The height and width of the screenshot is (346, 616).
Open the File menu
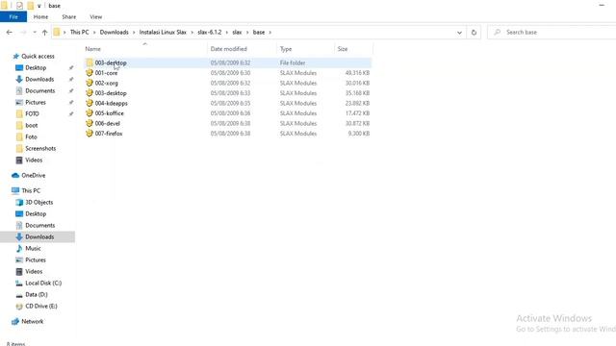tap(13, 17)
